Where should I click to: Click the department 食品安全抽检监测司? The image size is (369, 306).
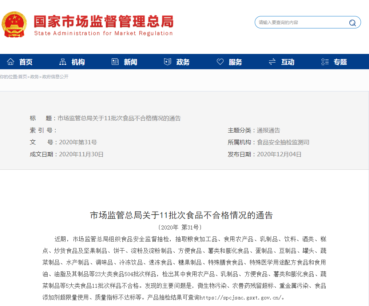[x=283, y=142]
